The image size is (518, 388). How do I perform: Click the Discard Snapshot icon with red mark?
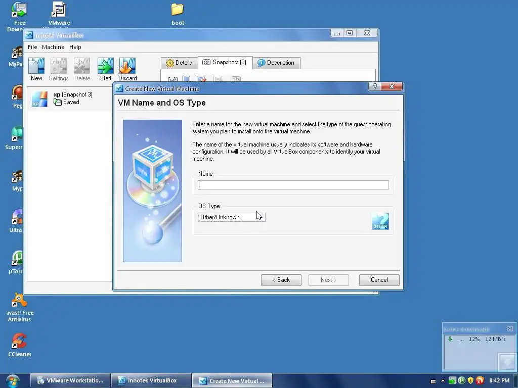(x=201, y=79)
